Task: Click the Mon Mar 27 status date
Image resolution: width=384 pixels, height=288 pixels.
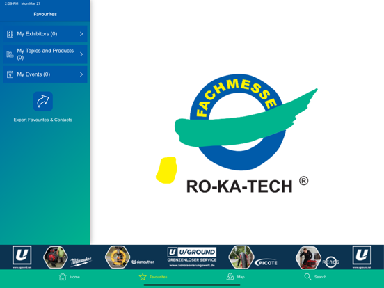Action: [31, 3]
